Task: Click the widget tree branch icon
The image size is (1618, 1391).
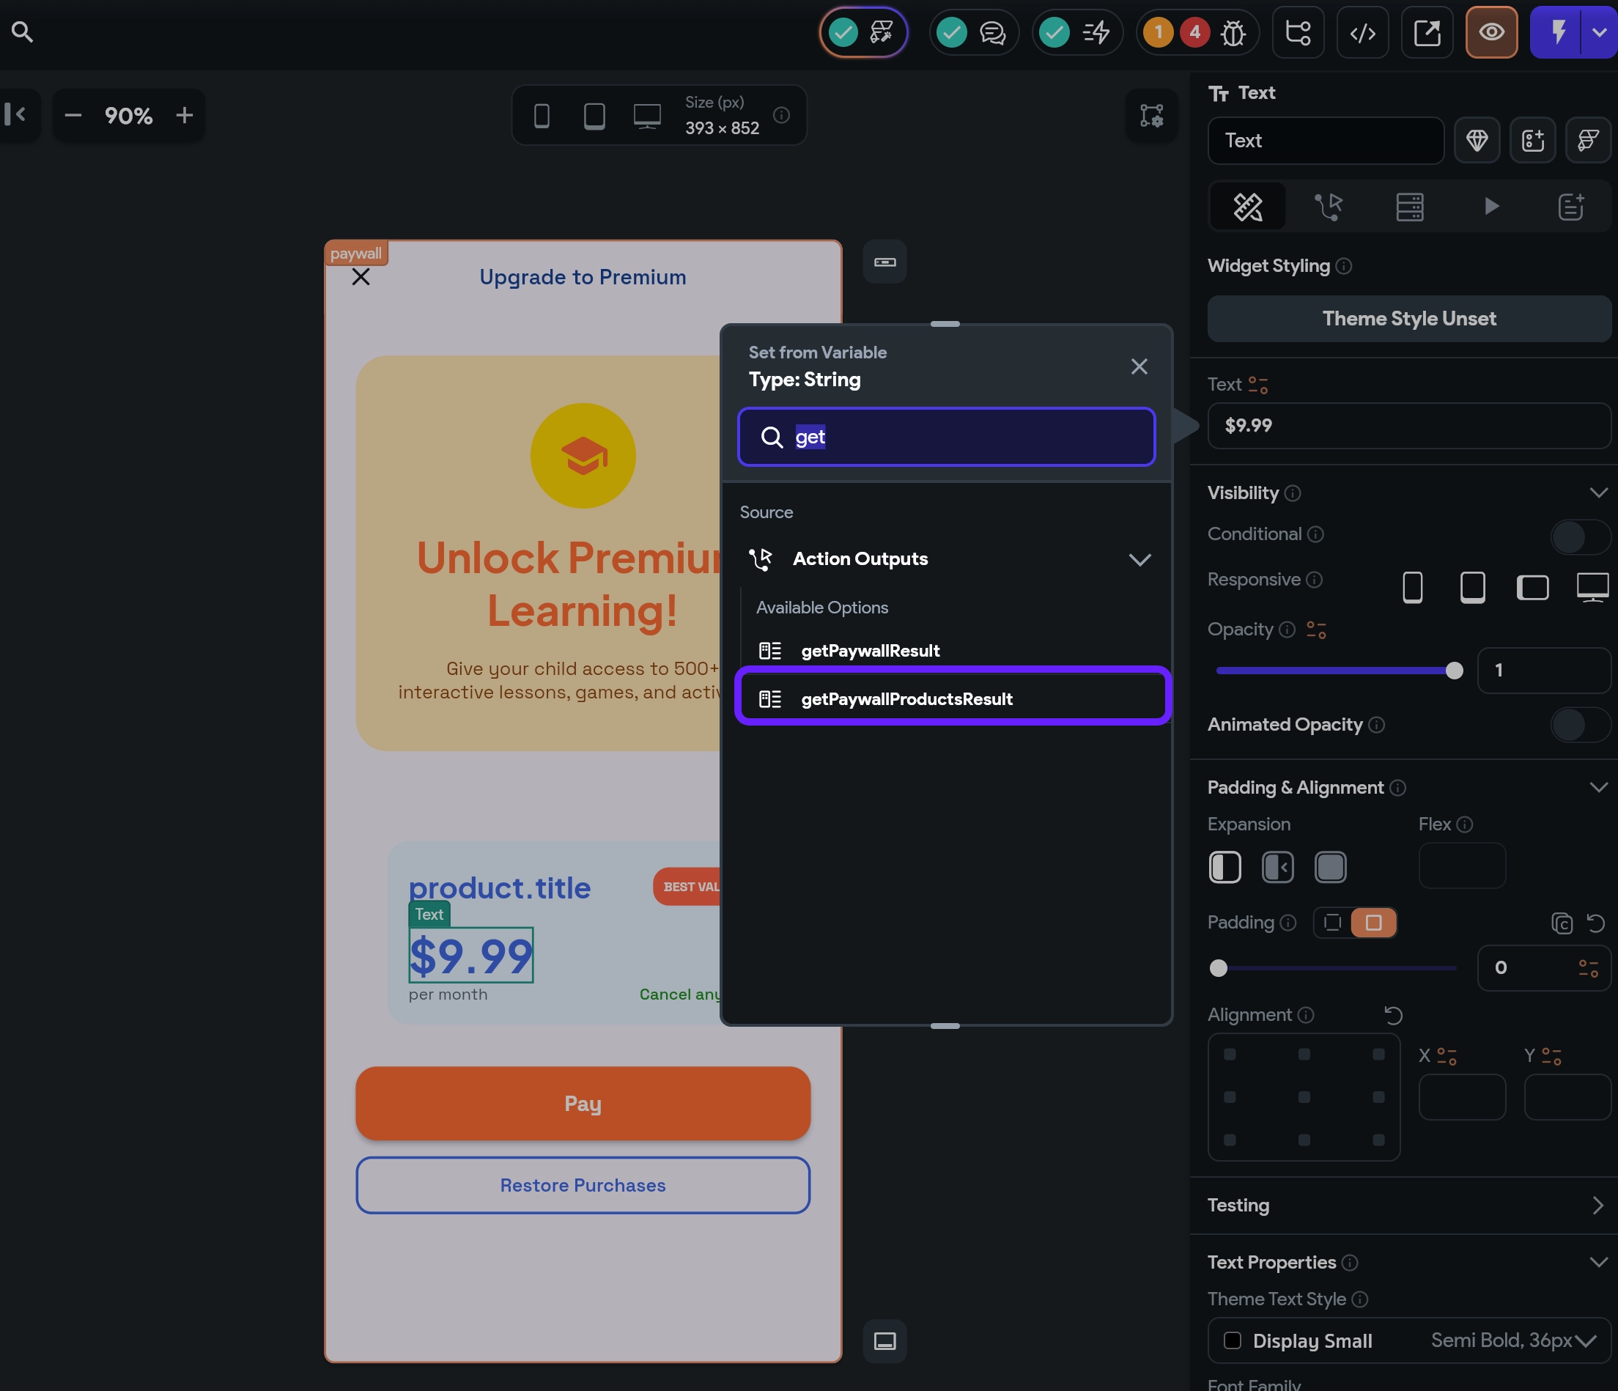Action: (1297, 33)
